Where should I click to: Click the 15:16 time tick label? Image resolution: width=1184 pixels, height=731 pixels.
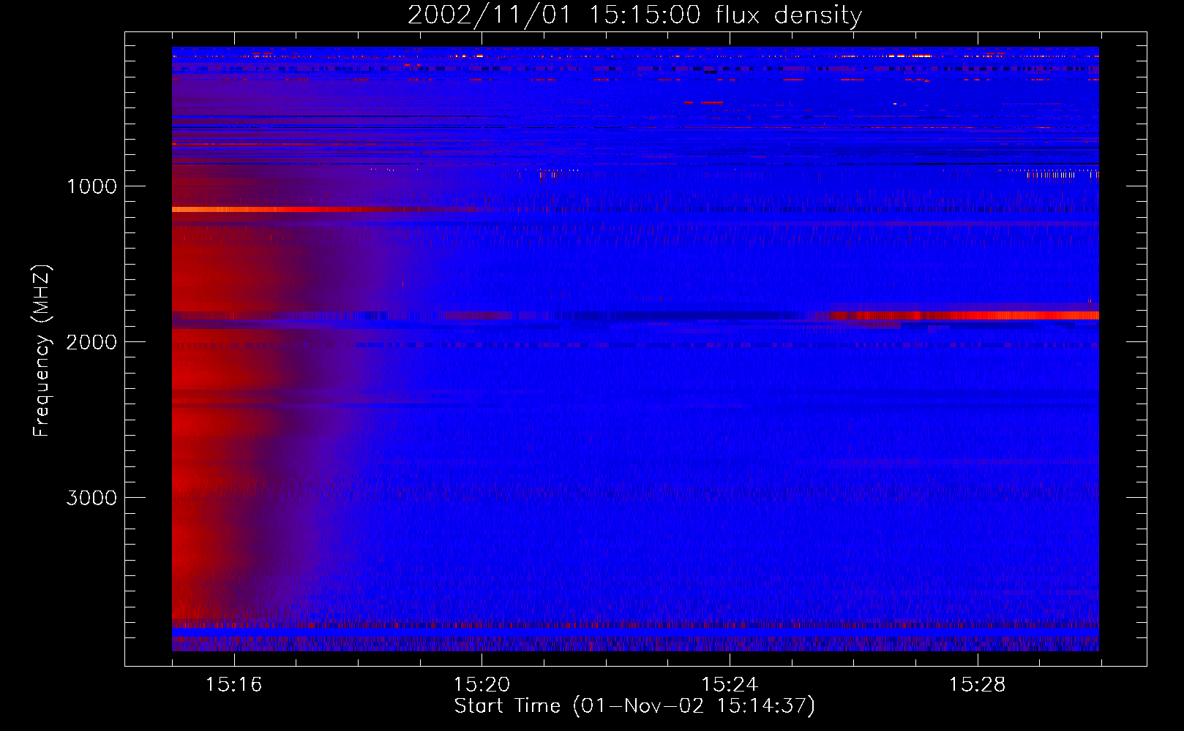[x=233, y=685]
